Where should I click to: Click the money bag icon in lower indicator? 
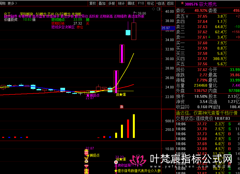86,161
